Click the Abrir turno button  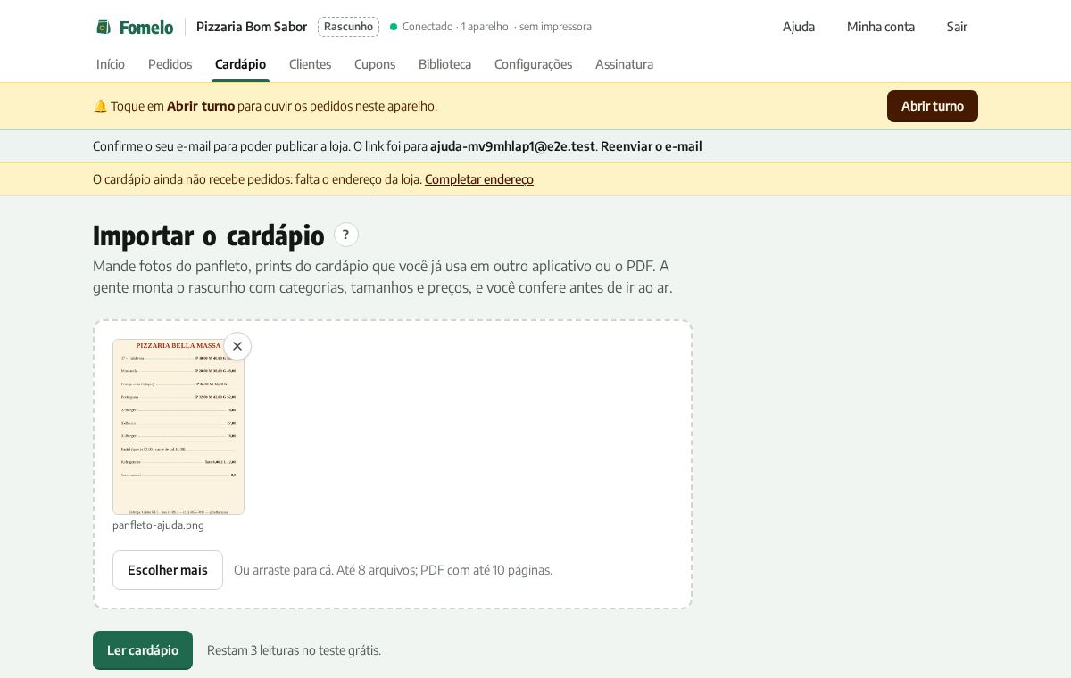pos(933,106)
